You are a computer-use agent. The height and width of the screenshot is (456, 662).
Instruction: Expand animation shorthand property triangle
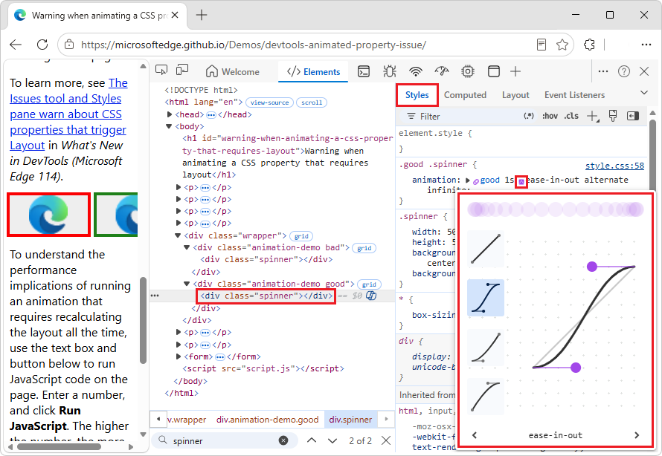pyautogui.click(x=467, y=180)
